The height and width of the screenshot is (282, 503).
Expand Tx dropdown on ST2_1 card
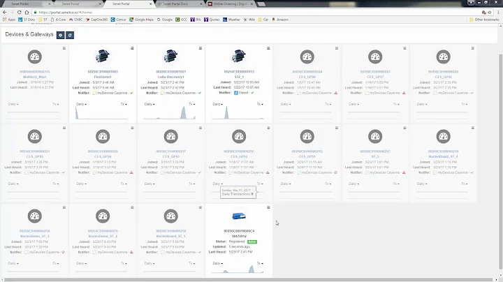pos(260,104)
